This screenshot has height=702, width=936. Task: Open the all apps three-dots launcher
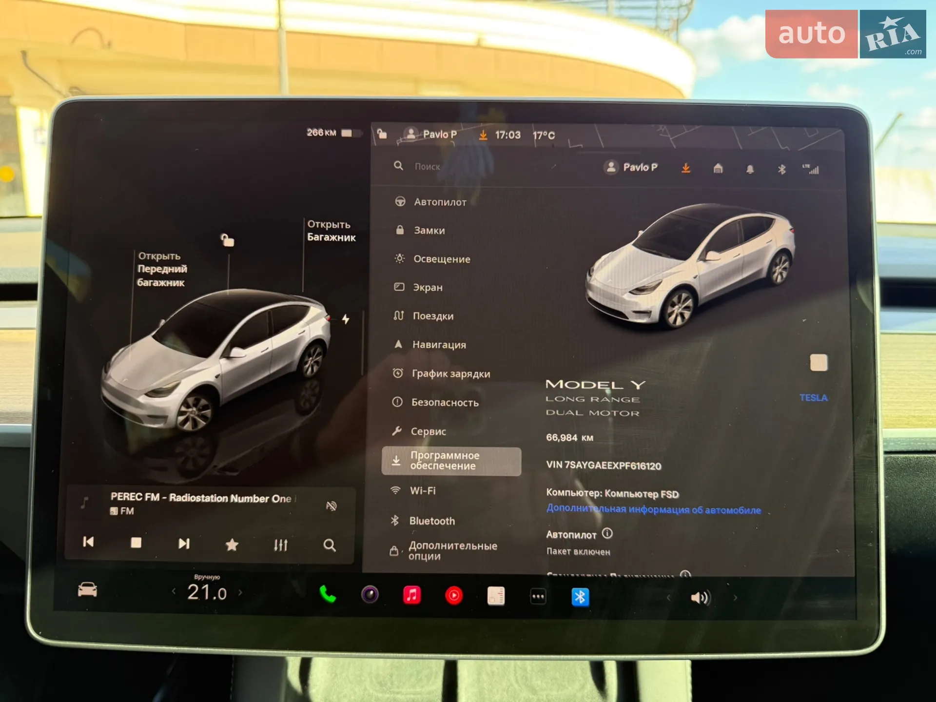click(x=538, y=597)
